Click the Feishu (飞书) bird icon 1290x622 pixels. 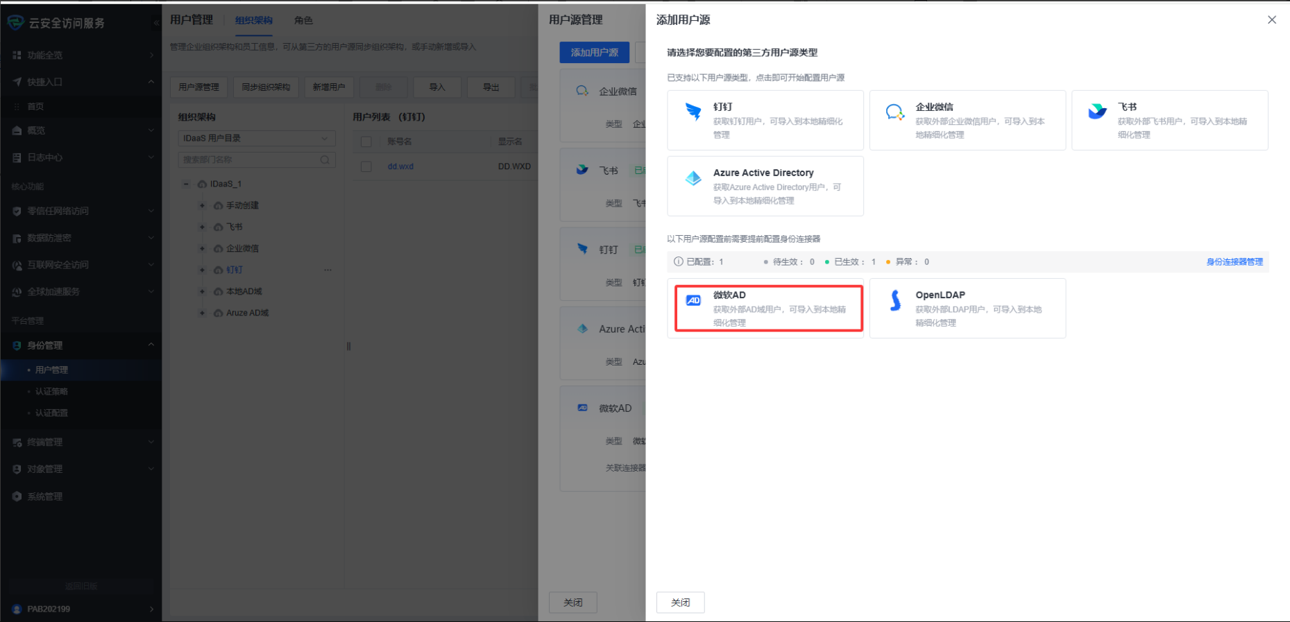tap(1096, 112)
